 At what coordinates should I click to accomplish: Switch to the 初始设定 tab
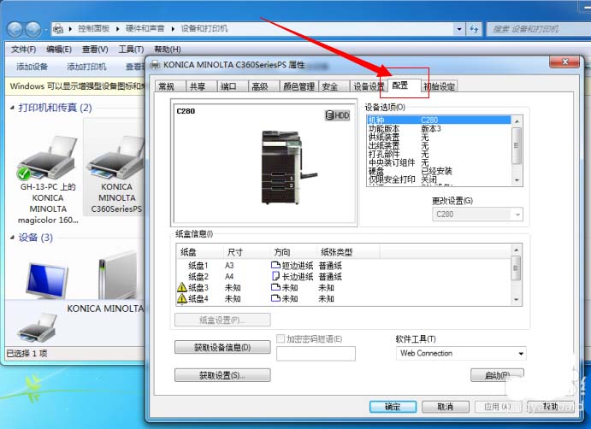[x=439, y=86]
